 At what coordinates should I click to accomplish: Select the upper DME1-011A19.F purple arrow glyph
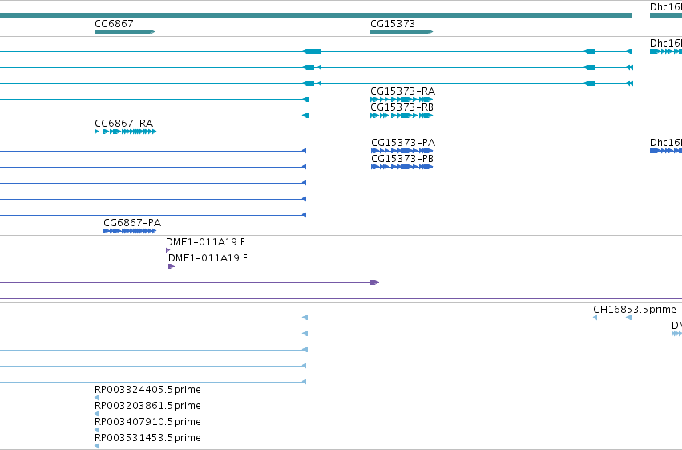tap(167, 250)
